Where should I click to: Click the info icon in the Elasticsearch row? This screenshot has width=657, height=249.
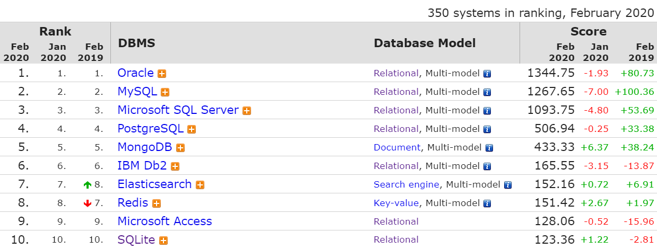(508, 185)
